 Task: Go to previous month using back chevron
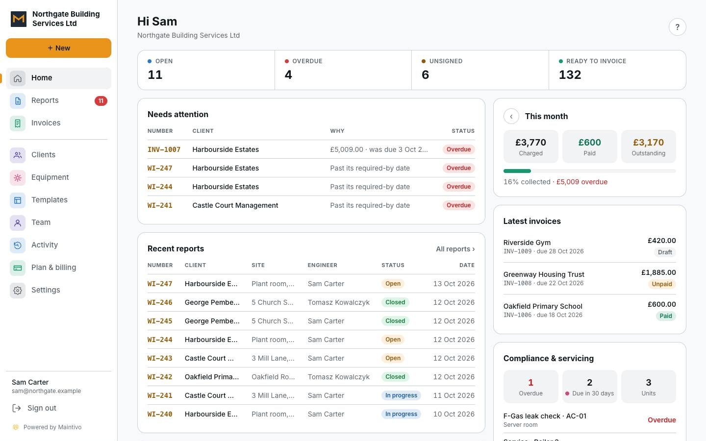tap(511, 116)
